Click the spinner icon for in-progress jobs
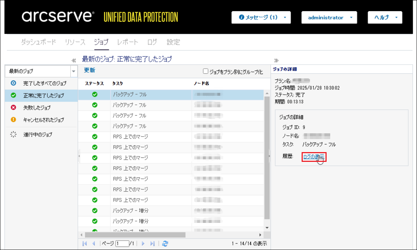 pyautogui.click(x=13, y=134)
